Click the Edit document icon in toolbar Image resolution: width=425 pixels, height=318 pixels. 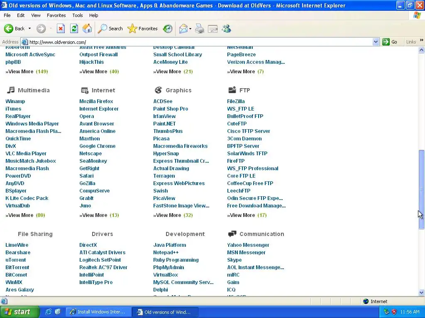[213, 29]
